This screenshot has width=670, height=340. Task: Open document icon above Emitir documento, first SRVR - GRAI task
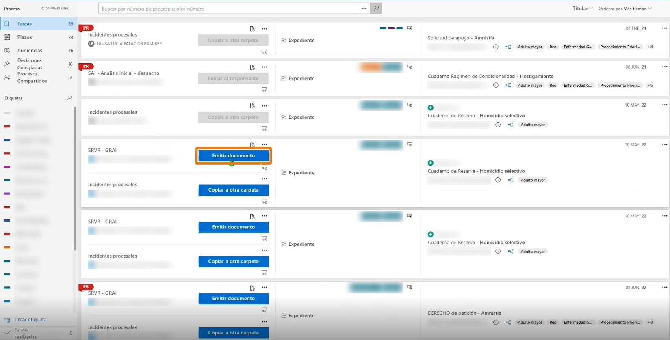[252, 145]
